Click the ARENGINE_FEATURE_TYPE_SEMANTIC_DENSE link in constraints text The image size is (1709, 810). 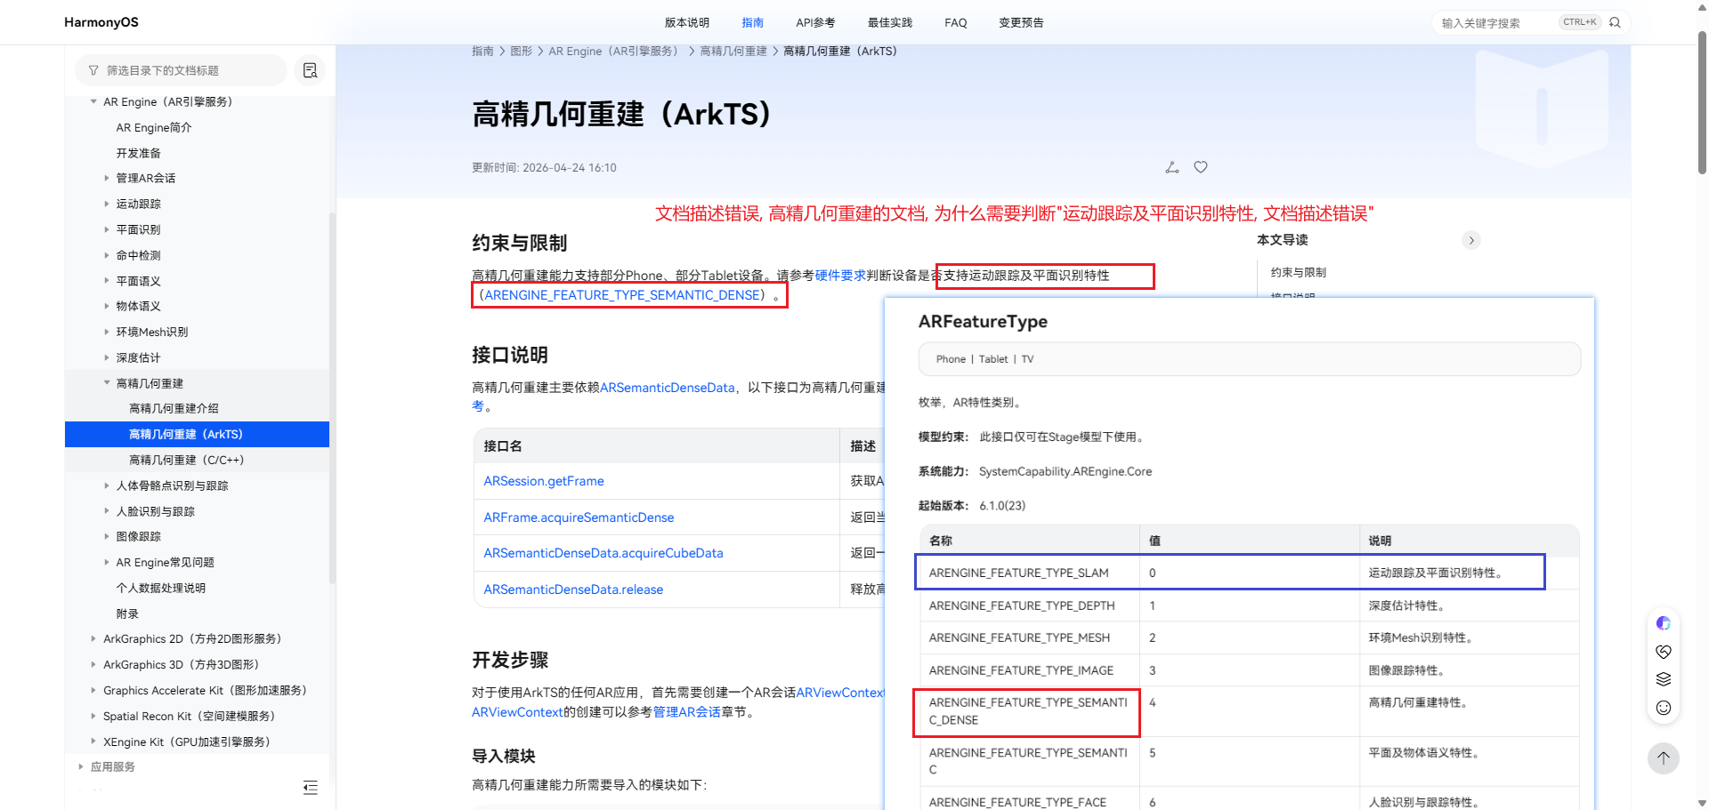click(x=624, y=295)
